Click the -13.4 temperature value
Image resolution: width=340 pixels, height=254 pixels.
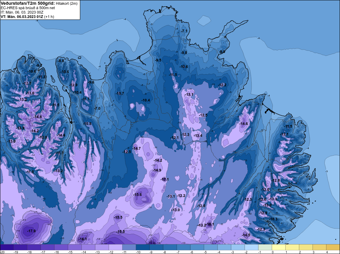198,135
